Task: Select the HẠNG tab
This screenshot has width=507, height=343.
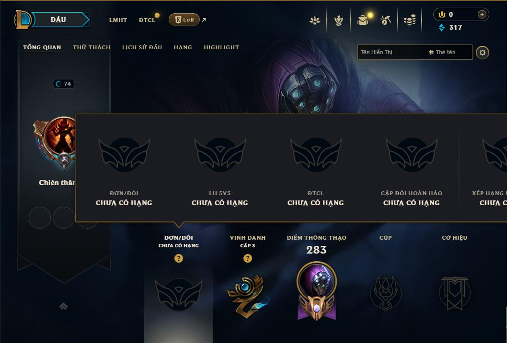Action: pyautogui.click(x=183, y=47)
